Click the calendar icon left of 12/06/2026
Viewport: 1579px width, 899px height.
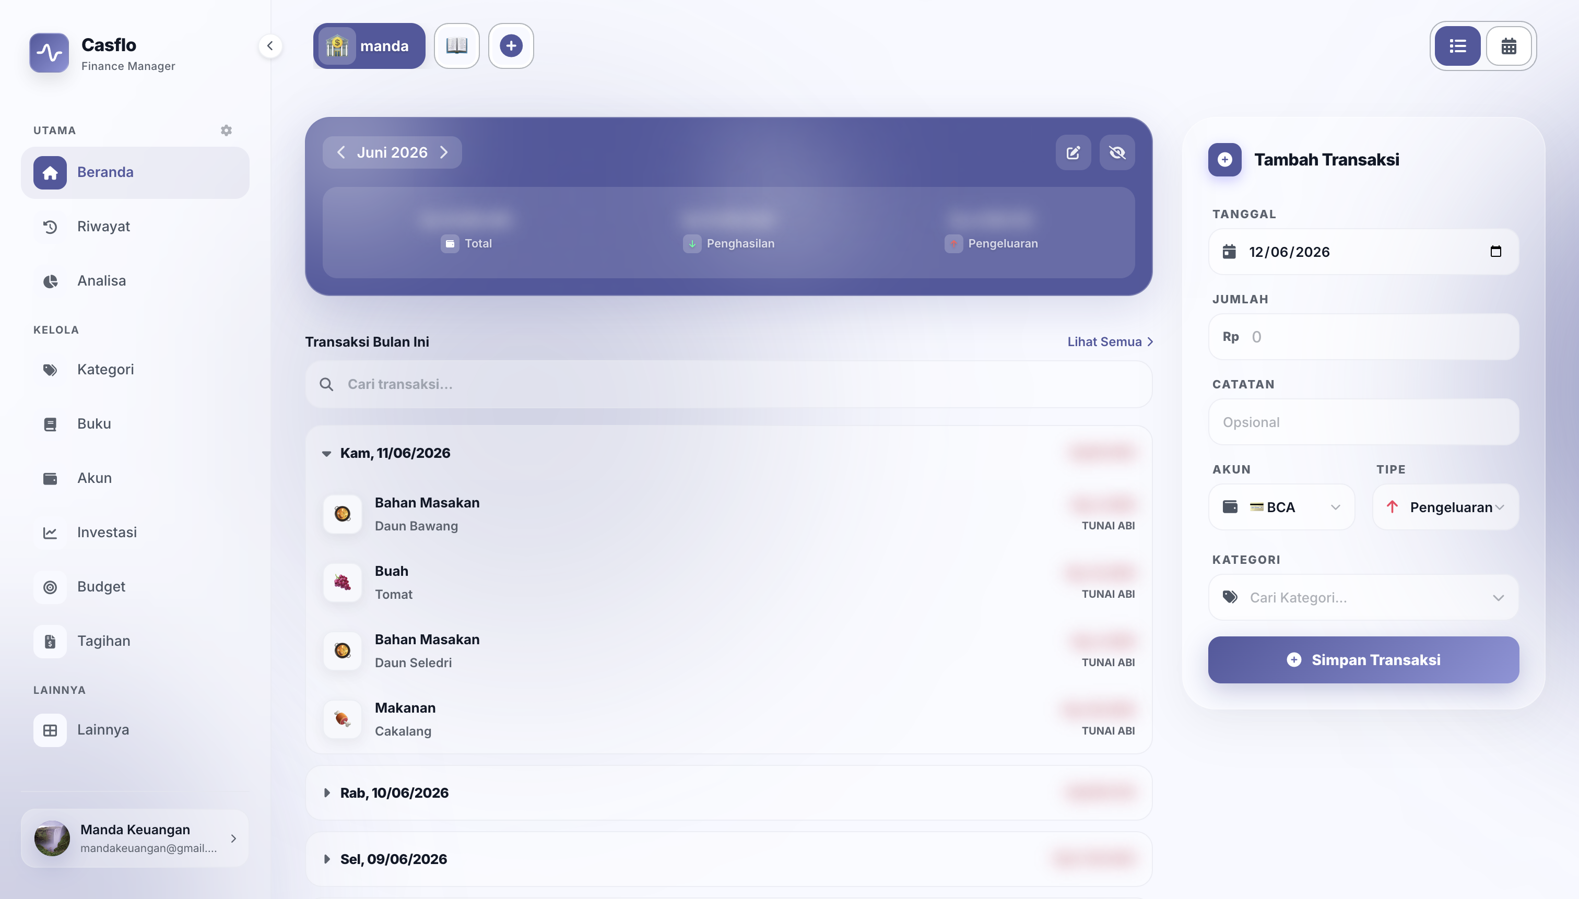(1229, 252)
